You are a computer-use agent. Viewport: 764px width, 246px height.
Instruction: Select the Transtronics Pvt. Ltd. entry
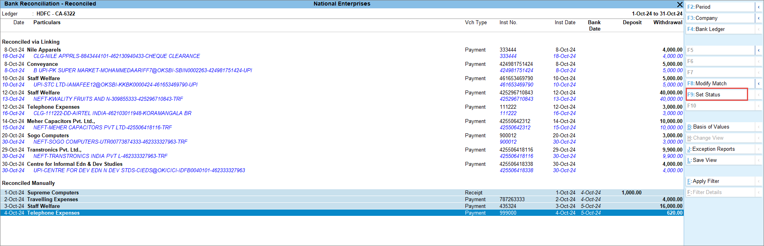click(342, 150)
